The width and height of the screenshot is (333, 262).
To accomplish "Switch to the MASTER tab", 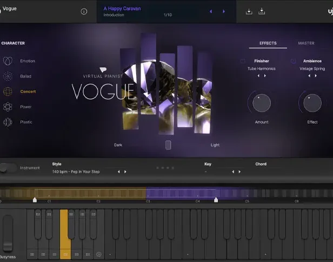I will (306, 43).
